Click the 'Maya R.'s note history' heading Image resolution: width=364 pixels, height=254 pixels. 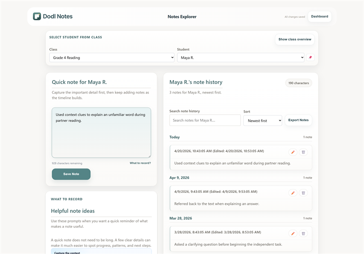click(x=196, y=82)
